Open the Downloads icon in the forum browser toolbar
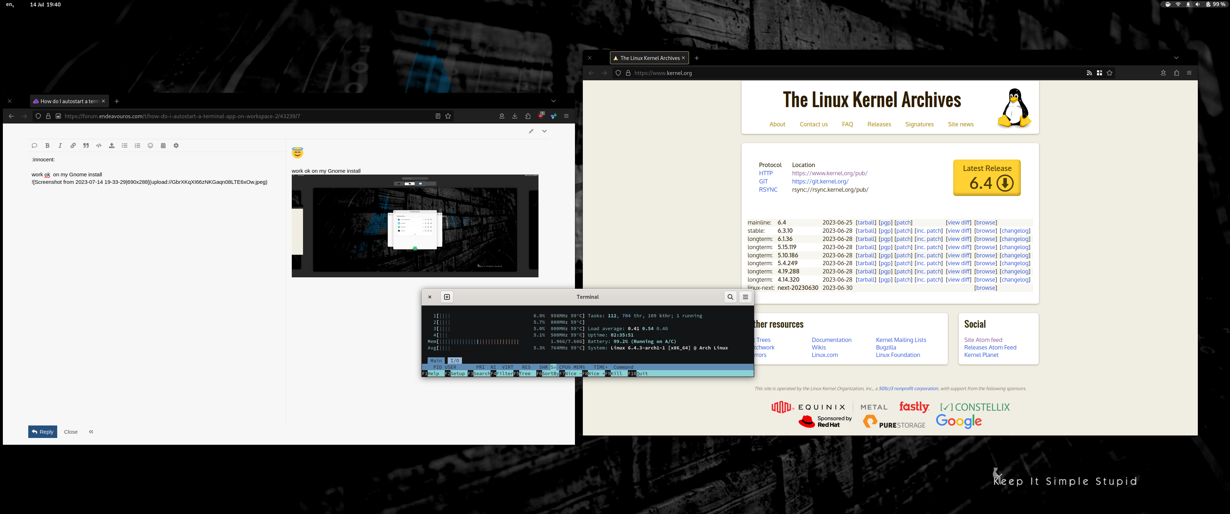This screenshot has width=1230, height=514. click(515, 116)
